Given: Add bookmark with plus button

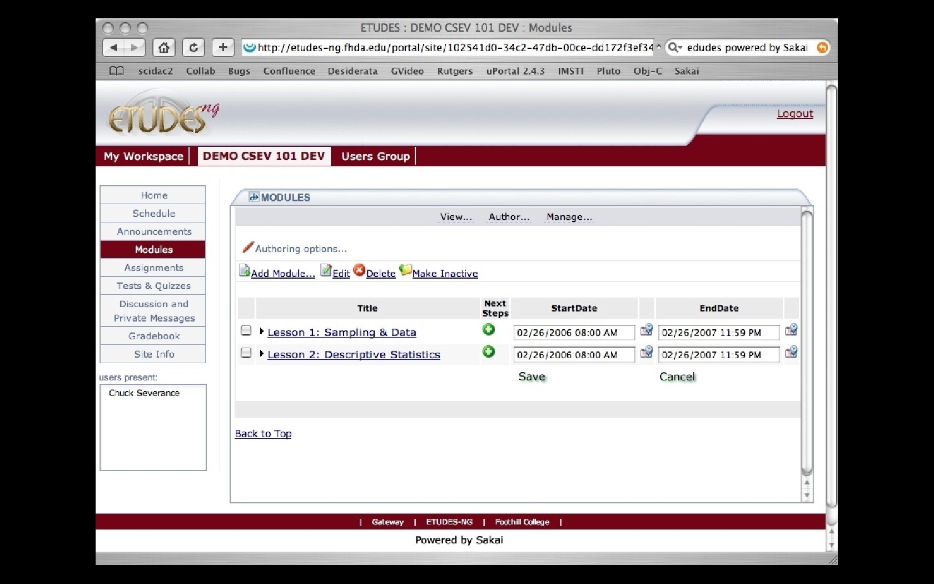Looking at the screenshot, I should pos(223,48).
